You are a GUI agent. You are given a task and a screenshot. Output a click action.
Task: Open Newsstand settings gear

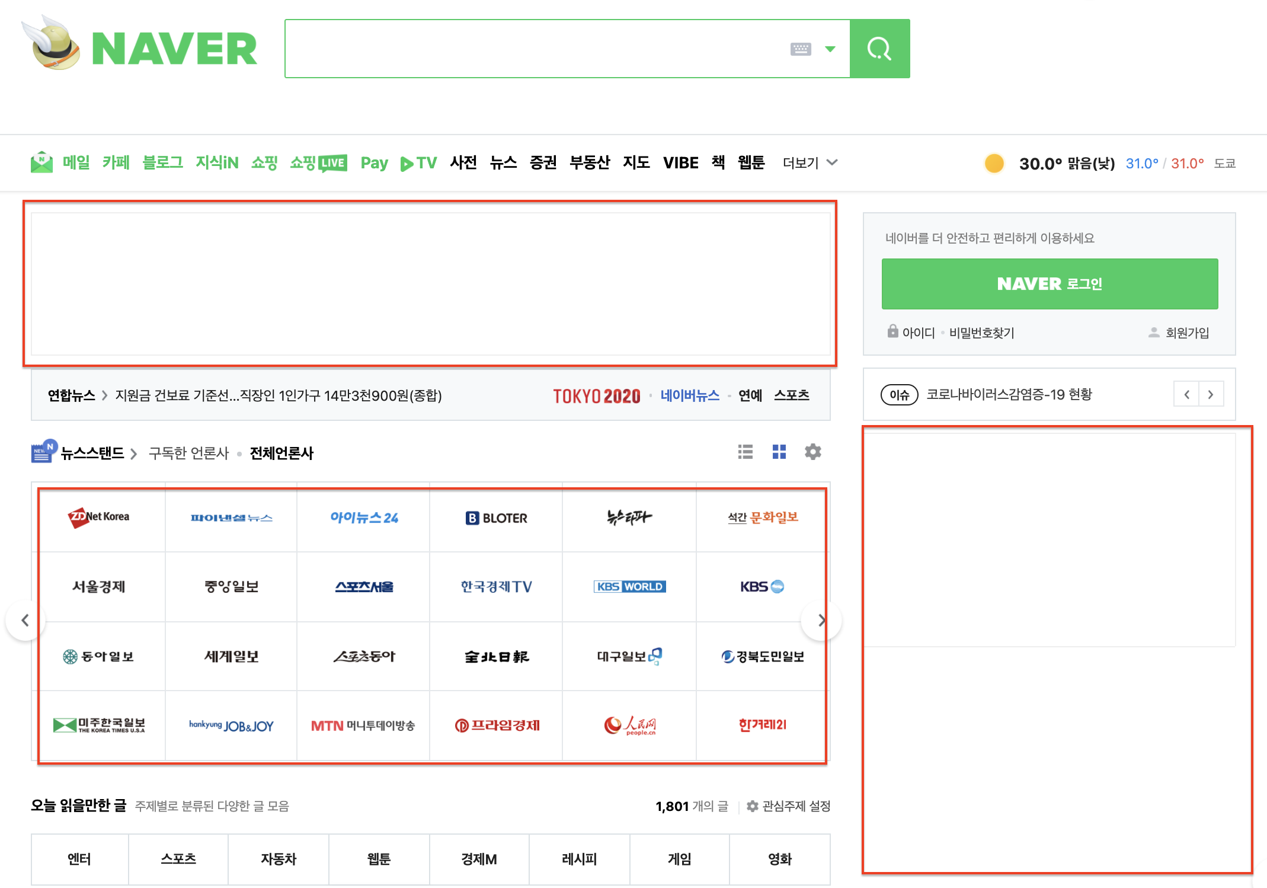(813, 452)
